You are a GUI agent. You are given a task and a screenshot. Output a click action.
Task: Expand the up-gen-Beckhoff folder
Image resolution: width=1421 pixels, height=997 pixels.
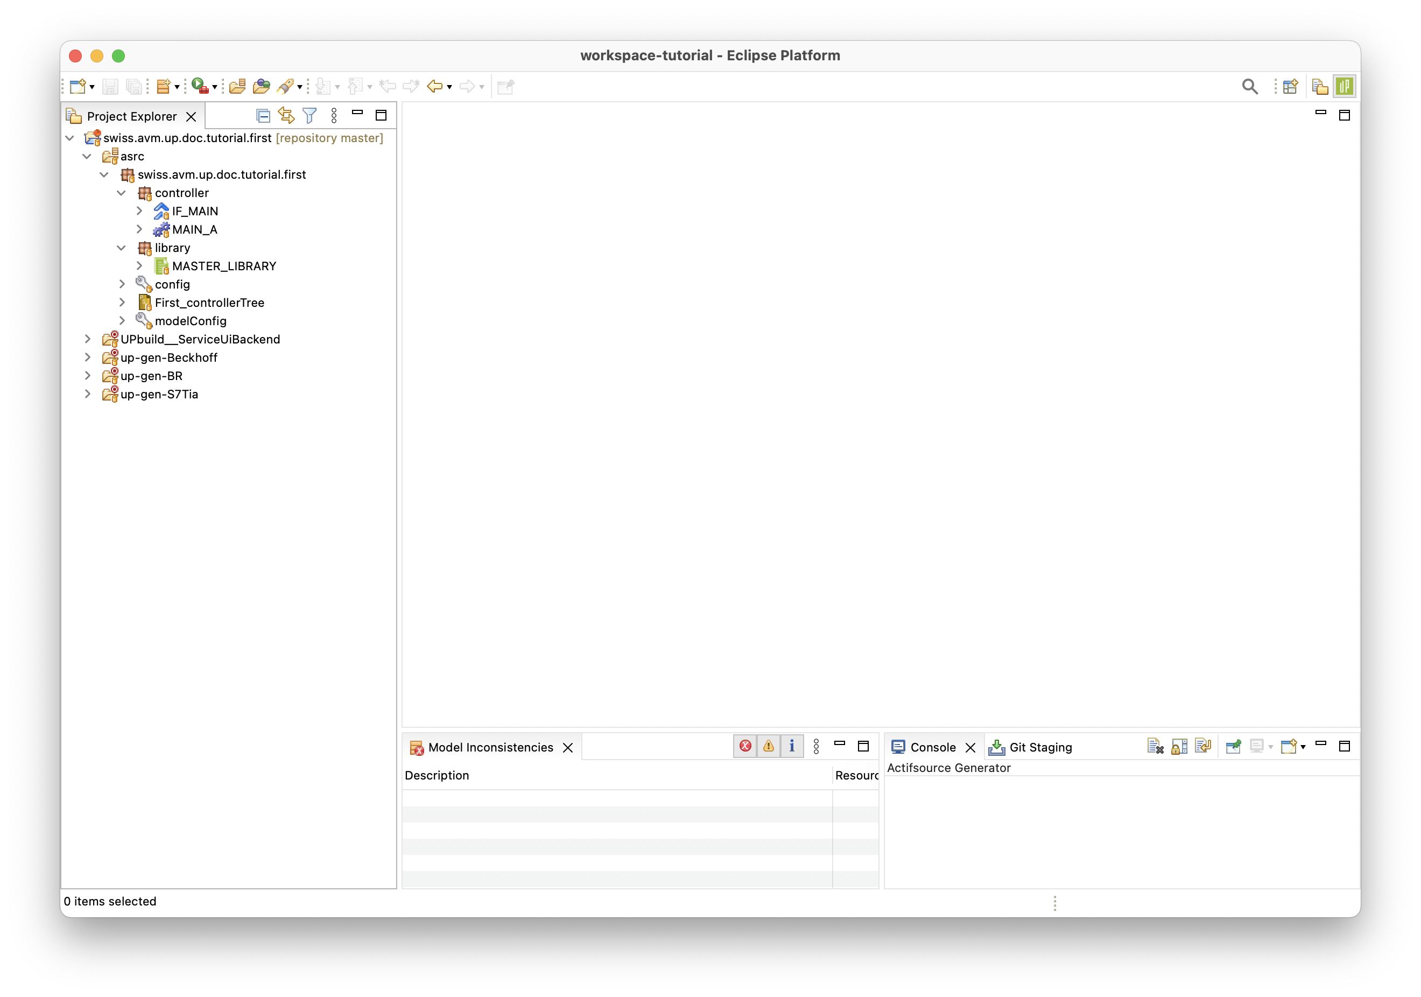pyautogui.click(x=88, y=357)
